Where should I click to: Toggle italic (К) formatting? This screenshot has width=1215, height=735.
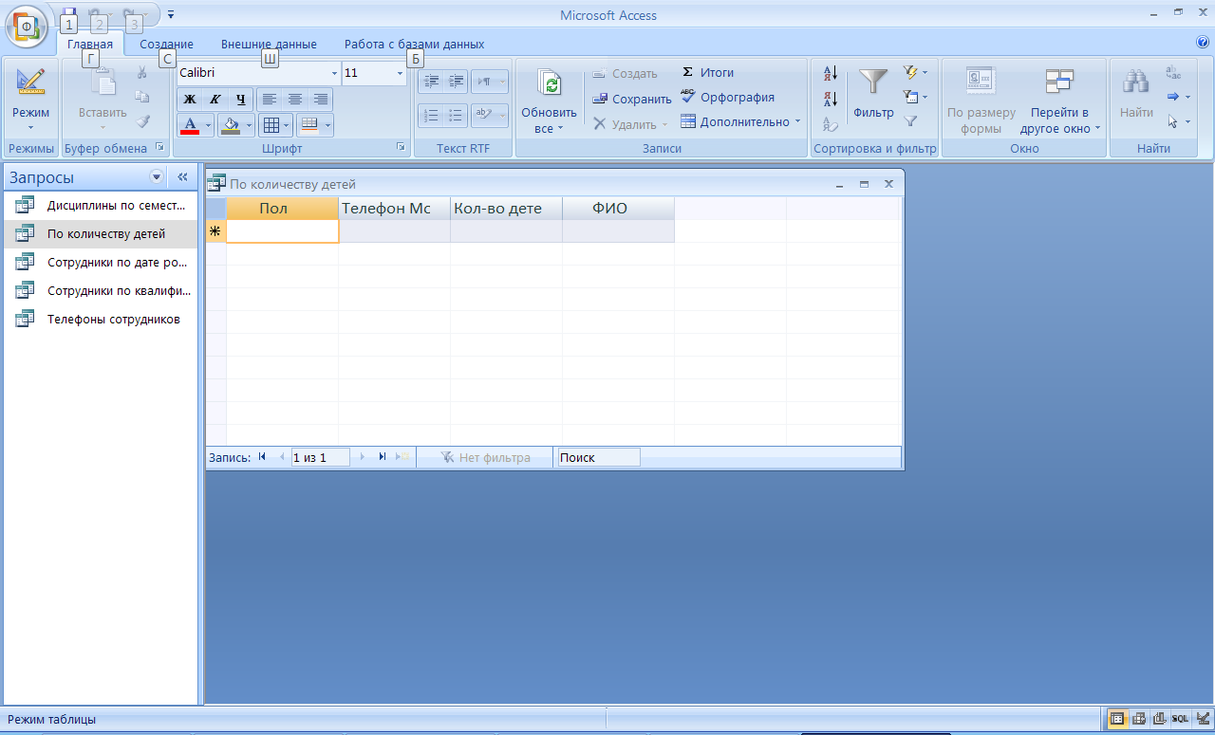point(215,99)
